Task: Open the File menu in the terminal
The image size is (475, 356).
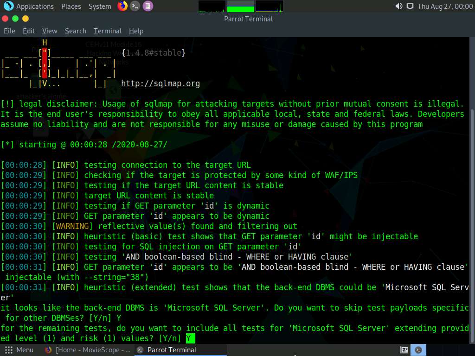Action: (9, 31)
